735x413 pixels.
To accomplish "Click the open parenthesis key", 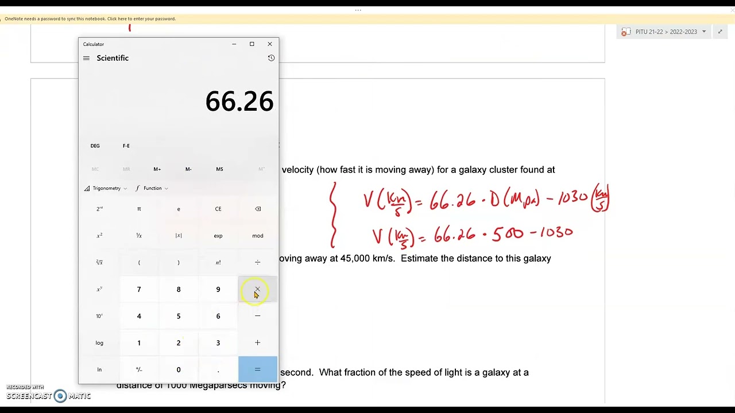I will point(139,262).
